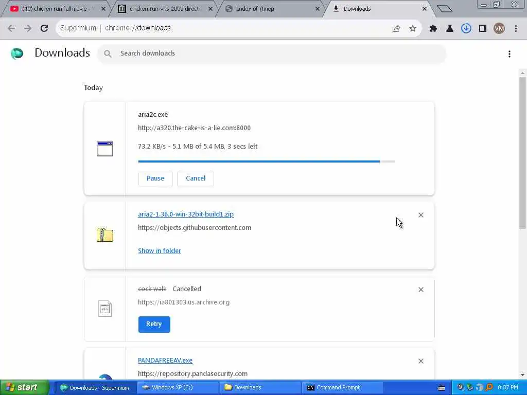Click in the Search downloads field
527x395 pixels.
tap(272, 53)
